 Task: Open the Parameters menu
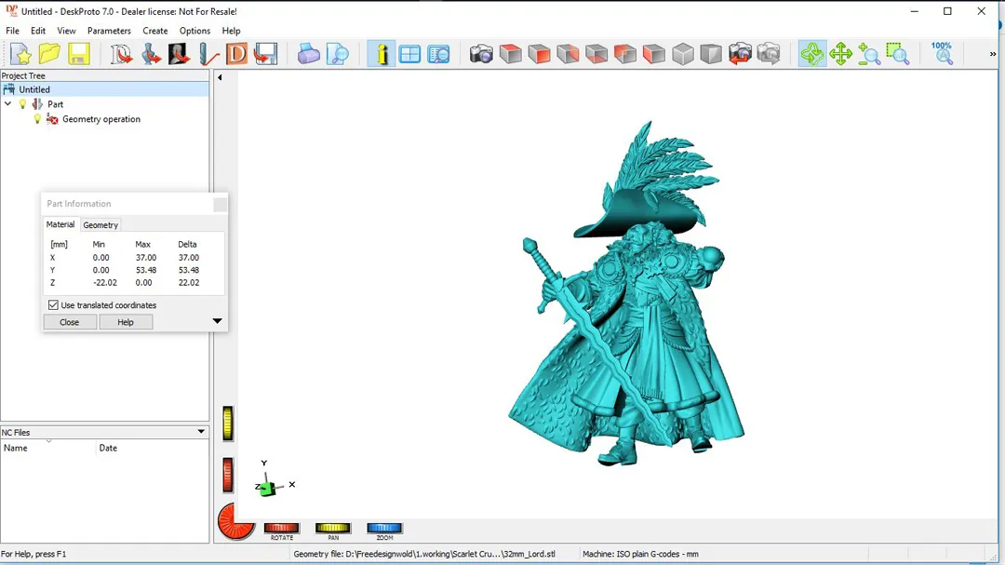tap(109, 31)
